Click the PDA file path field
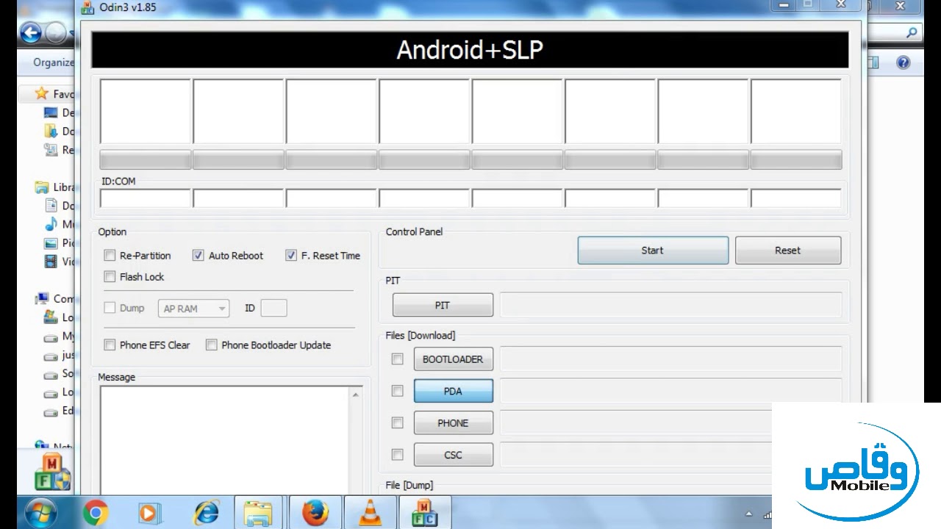 click(670, 391)
